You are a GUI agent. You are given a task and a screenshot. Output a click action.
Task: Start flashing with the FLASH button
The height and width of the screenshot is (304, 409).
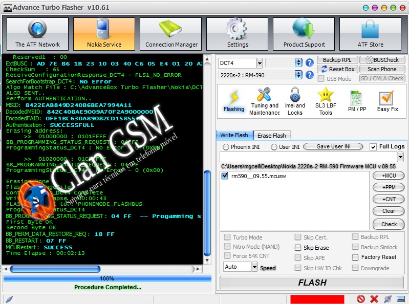click(312, 283)
